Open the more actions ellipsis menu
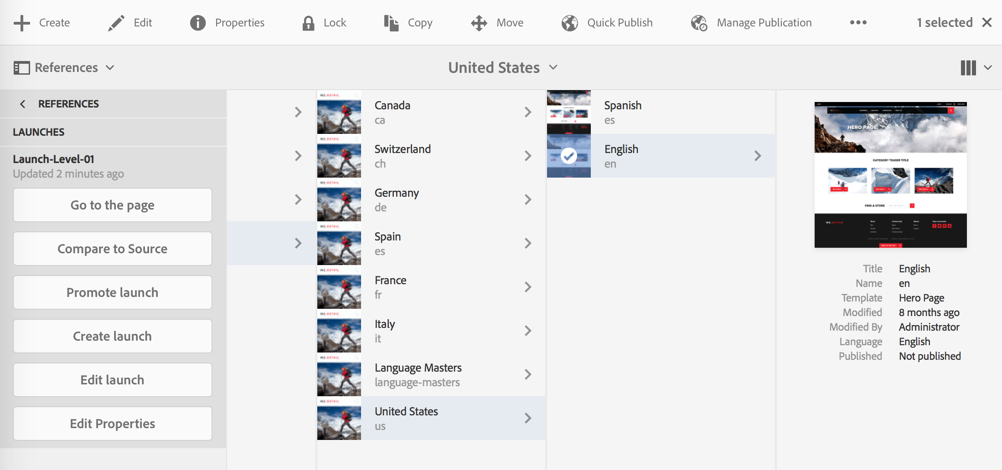Screen dimensions: 1002x470 pyautogui.click(x=858, y=22)
